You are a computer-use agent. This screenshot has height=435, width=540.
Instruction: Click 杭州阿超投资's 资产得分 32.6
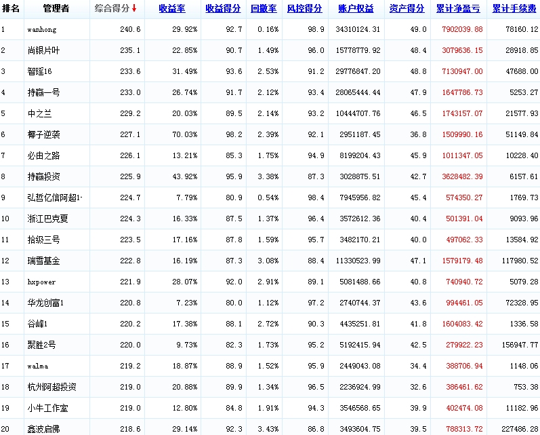pos(419,387)
